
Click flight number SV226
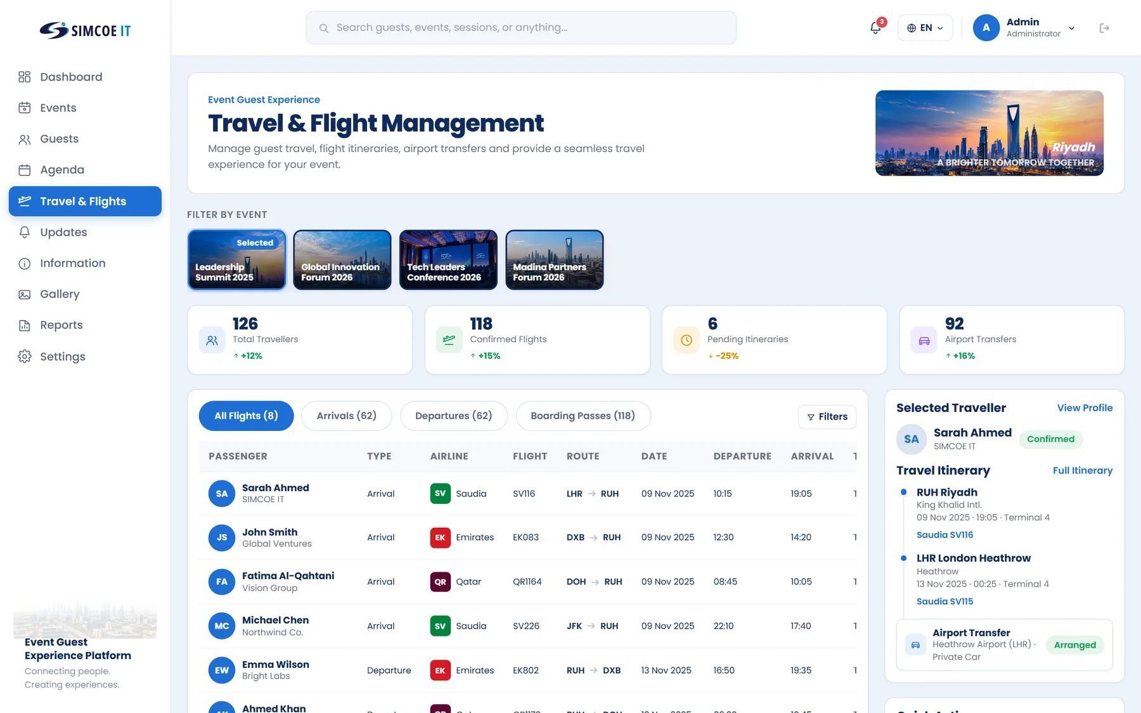point(526,626)
